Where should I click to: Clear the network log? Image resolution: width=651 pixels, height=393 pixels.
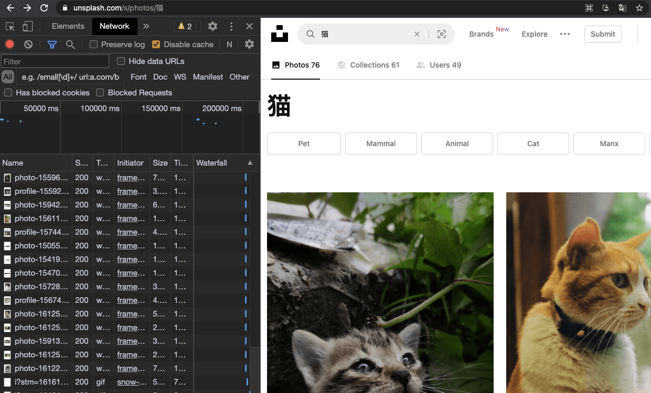point(28,45)
